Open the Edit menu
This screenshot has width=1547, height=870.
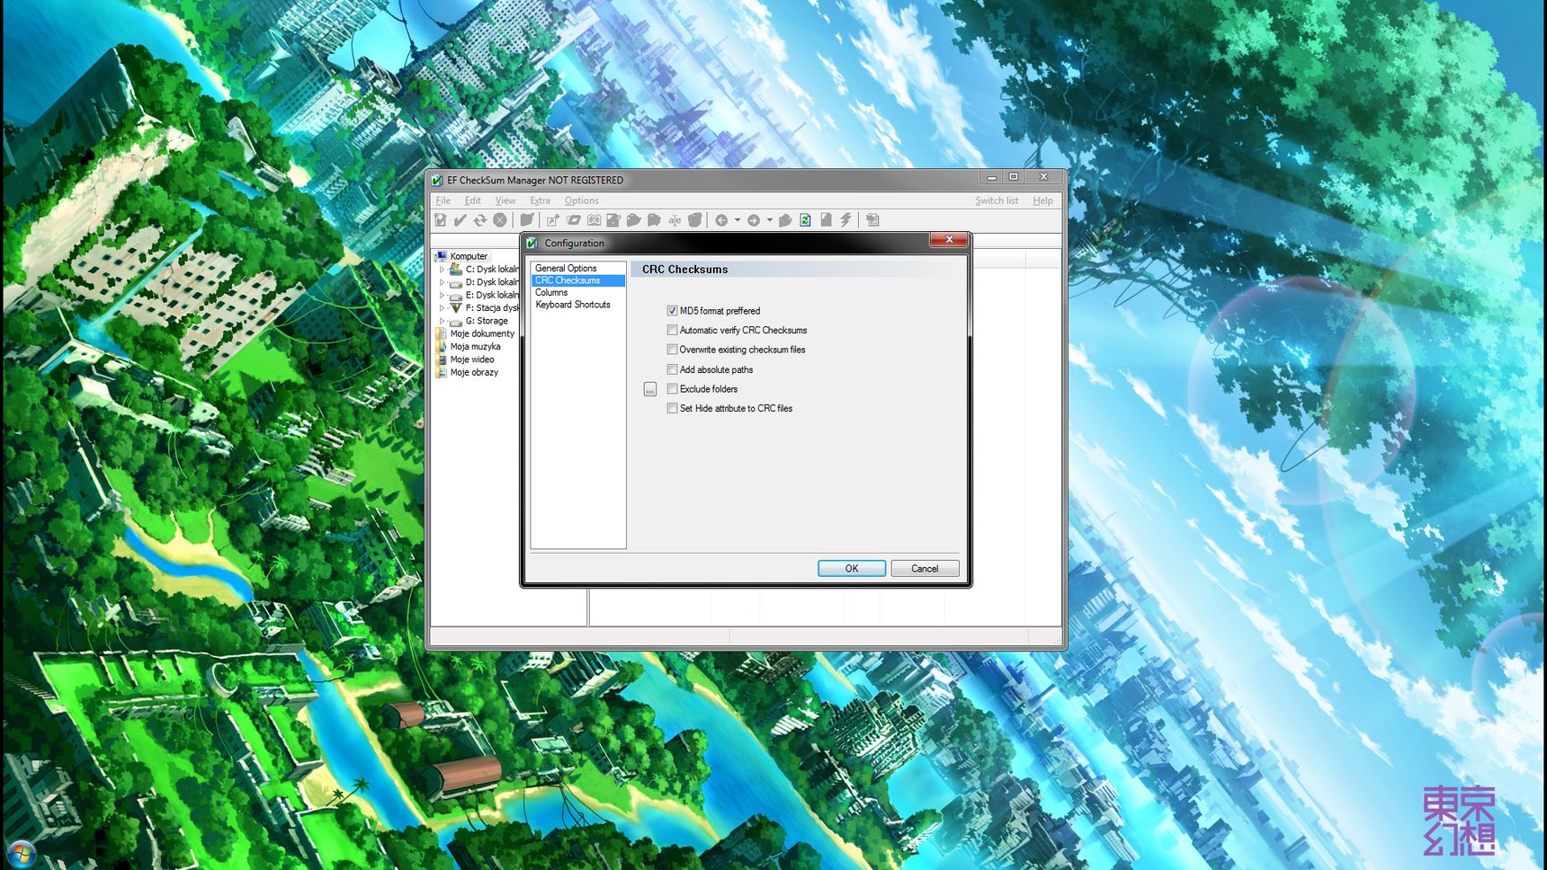[473, 200]
